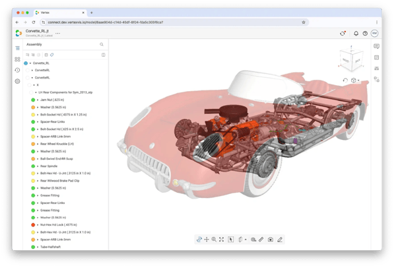Toggle visibility circle of LH Rear Components
The width and height of the screenshot is (396, 268).
click(x=31, y=92)
